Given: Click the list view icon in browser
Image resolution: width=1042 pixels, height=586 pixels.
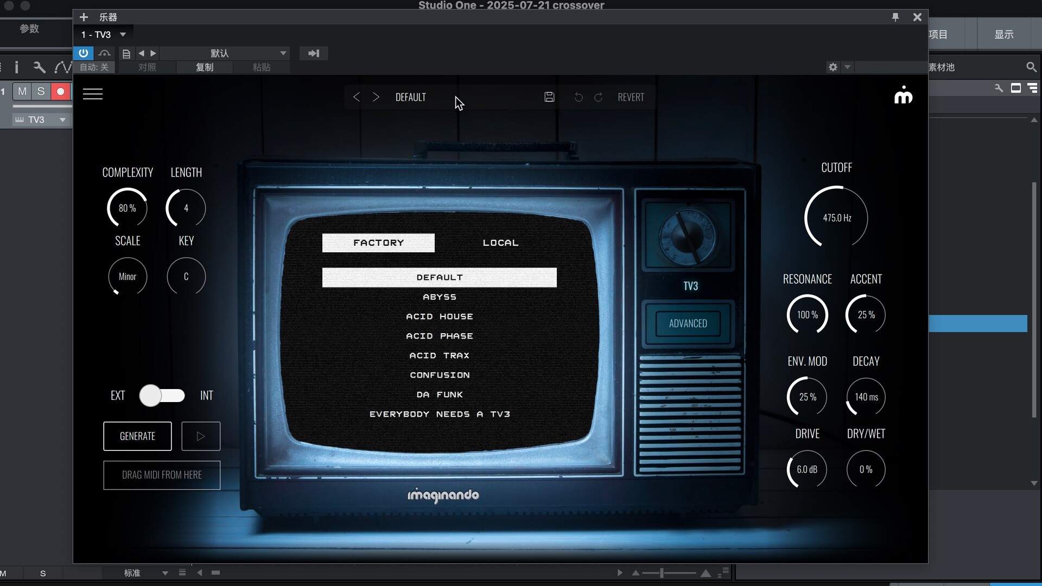Looking at the screenshot, I should [x=1032, y=88].
